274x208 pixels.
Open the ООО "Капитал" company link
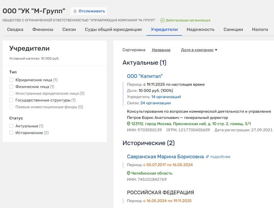[x=145, y=76]
